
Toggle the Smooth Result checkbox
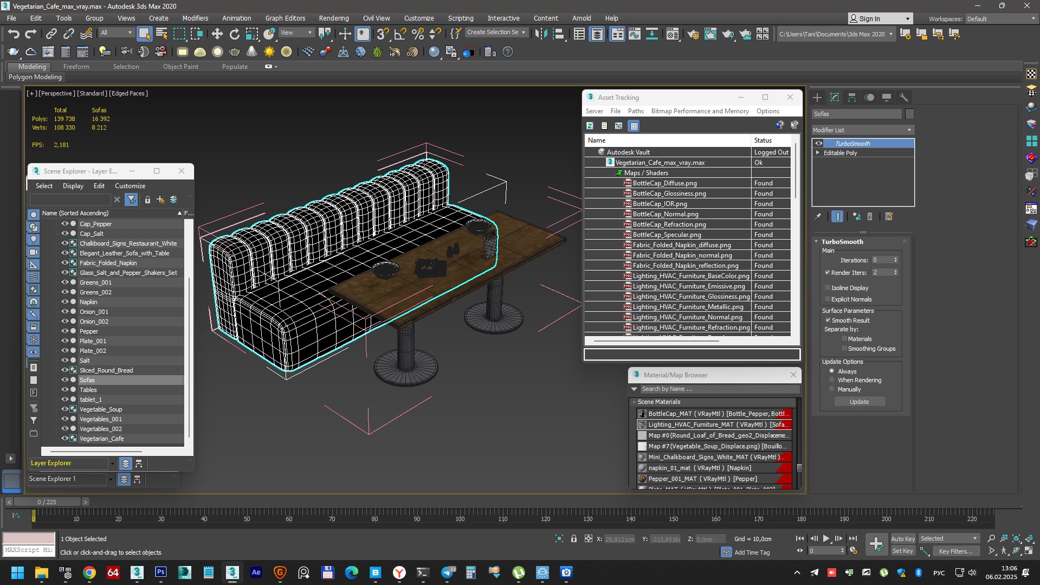pos(828,320)
